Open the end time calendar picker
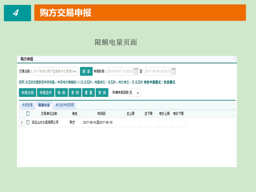The height and width of the screenshot is (192, 256). click(173, 71)
